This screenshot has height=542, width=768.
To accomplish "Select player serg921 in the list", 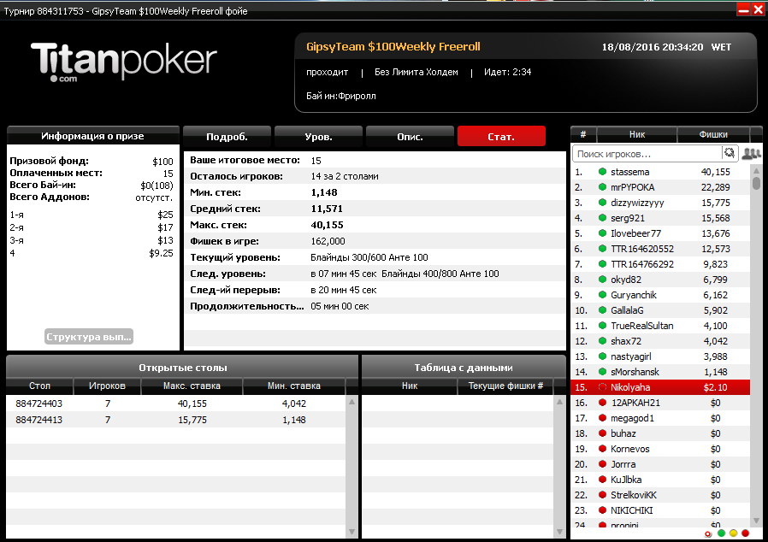I will click(660, 218).
